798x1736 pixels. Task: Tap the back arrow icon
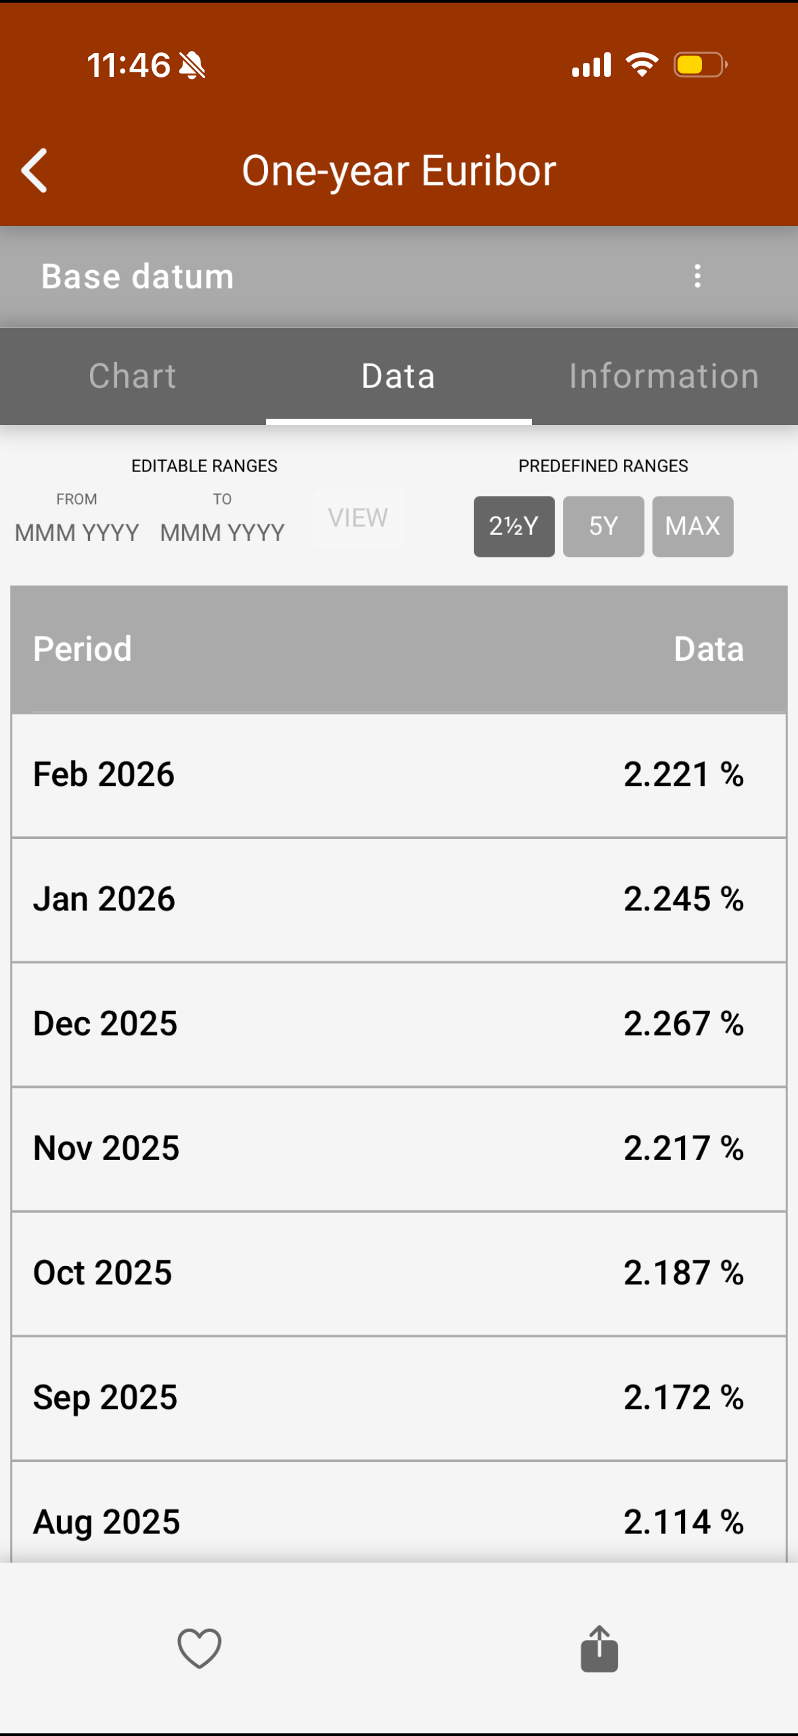[x=35, y=171]
